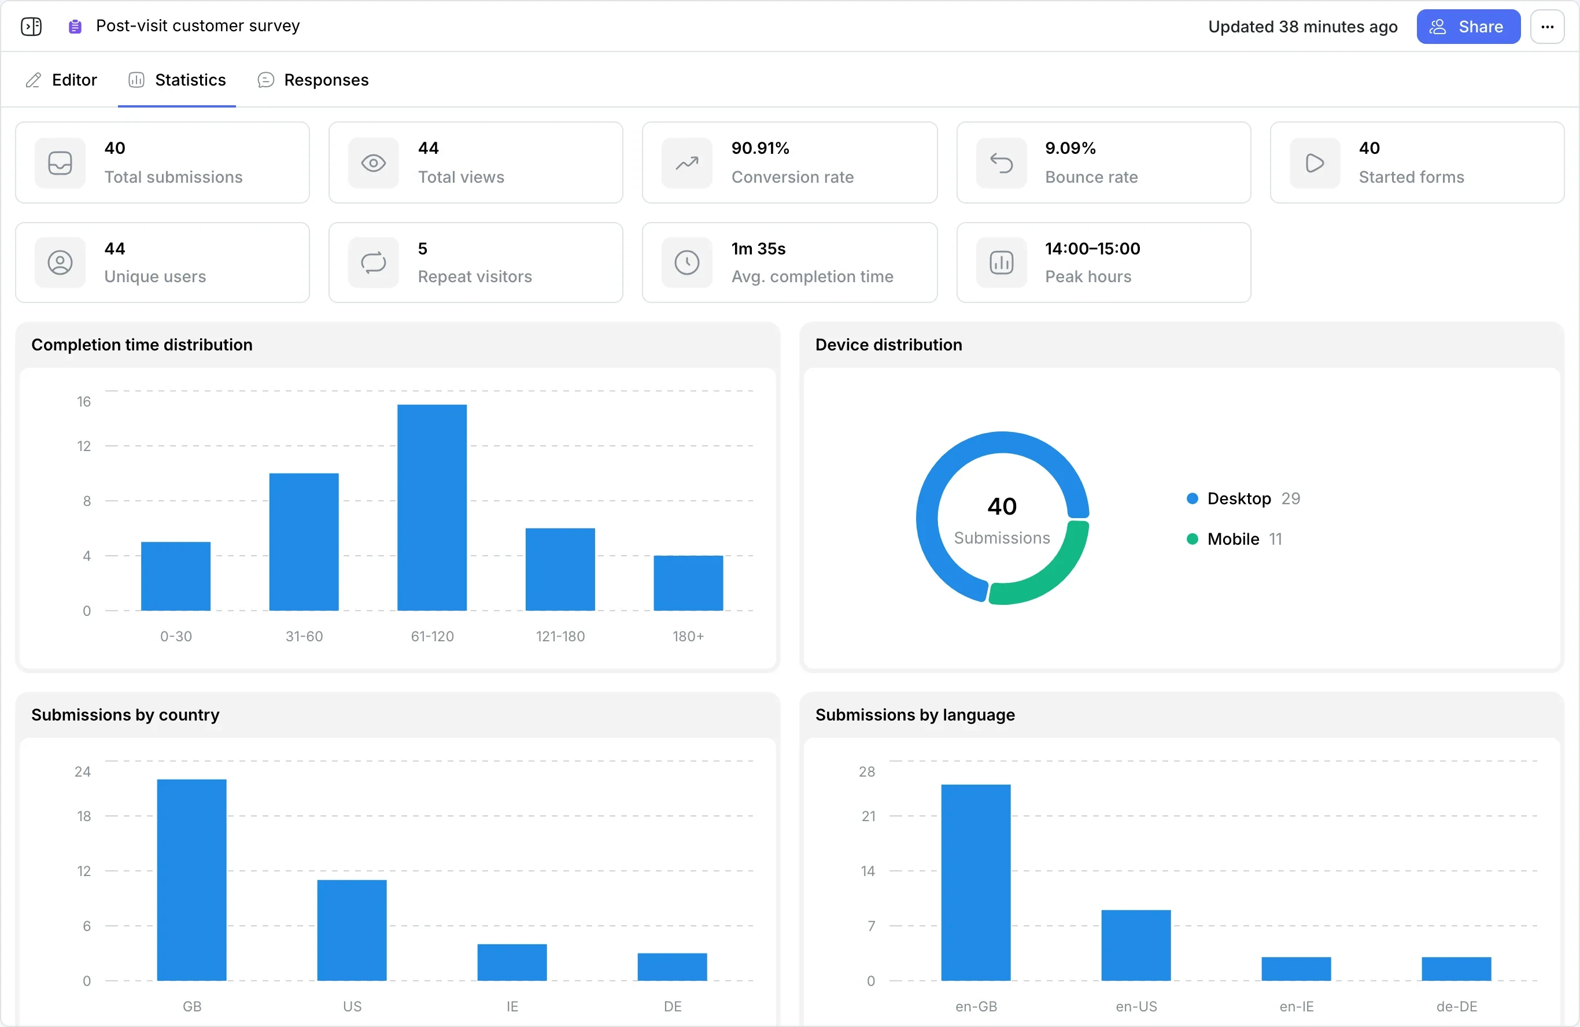
Task: Click the IE bar in country chart
Action: (512, 963)
